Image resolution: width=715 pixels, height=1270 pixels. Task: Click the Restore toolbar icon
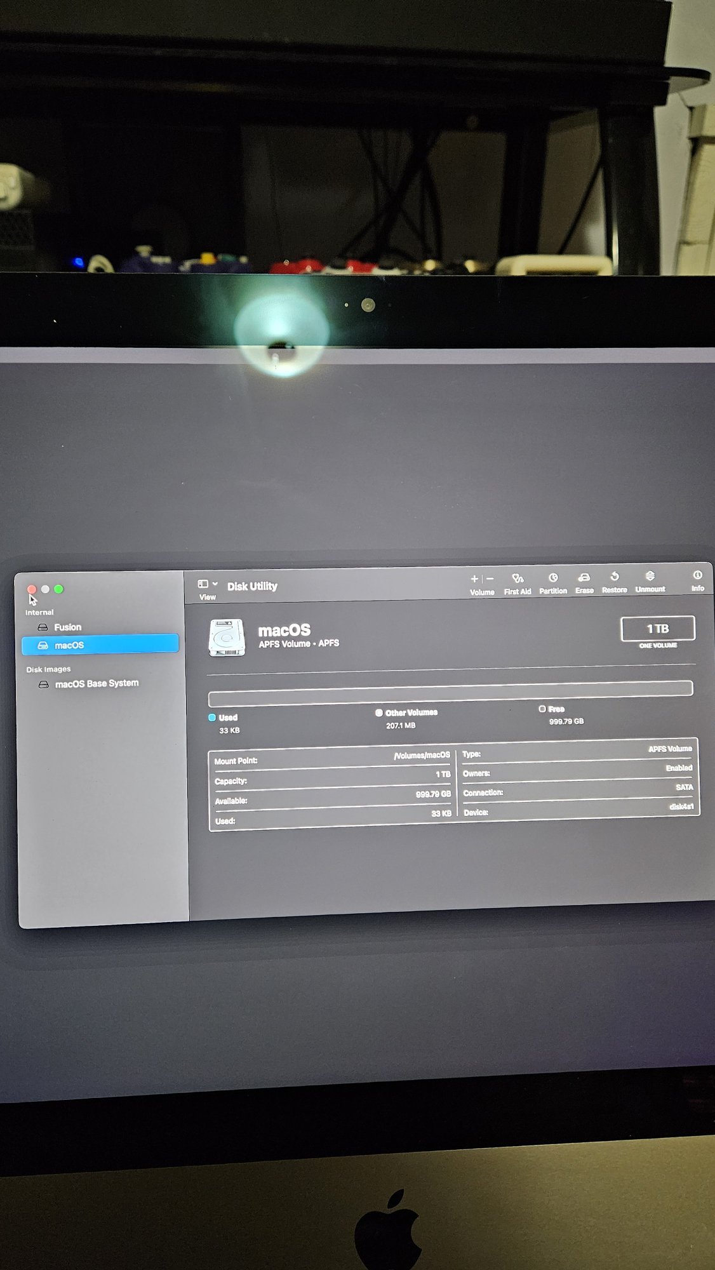click(x=614, y=577)
